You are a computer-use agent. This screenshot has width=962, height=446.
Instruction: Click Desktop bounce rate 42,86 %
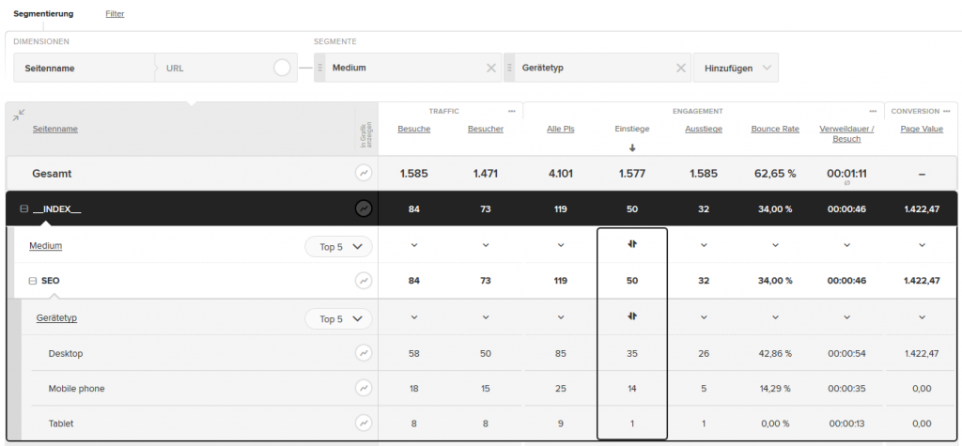[775, 353]
